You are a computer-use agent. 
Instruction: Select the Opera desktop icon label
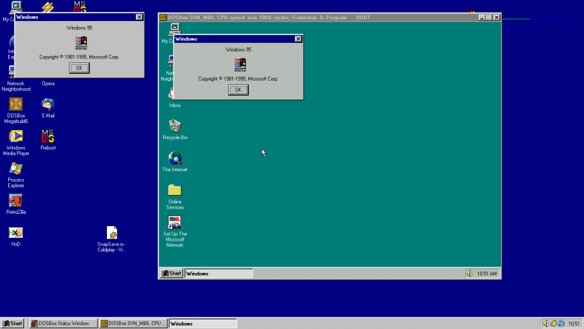coord(48,84)
